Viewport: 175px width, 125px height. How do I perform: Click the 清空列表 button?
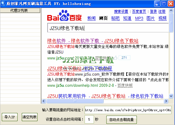[x=29, y=117]
